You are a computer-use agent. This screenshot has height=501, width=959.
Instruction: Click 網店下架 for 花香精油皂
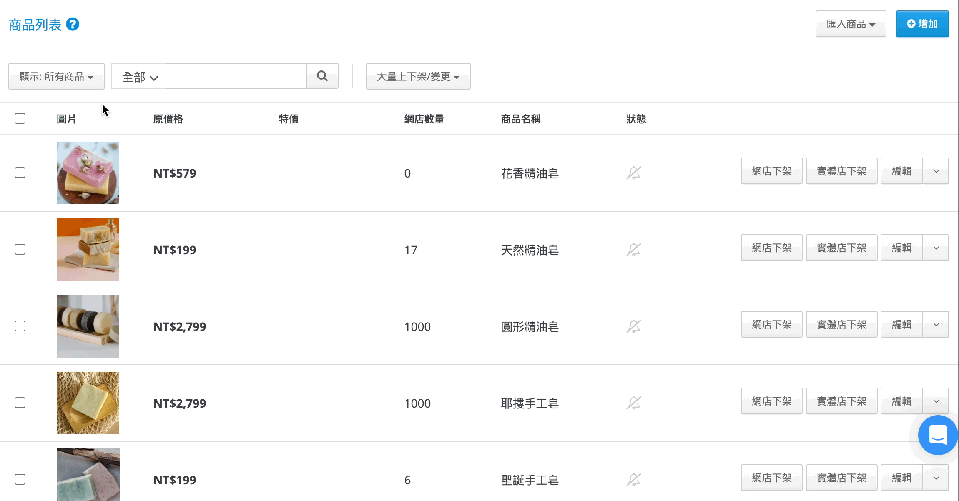[x=772, y=171]
